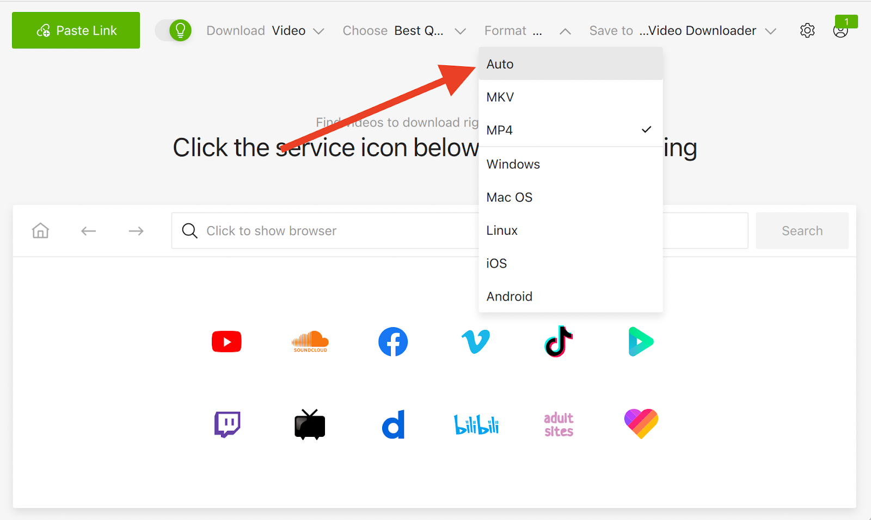
Task: Open the TikTok service icon
Action: (x=559, y=342)
